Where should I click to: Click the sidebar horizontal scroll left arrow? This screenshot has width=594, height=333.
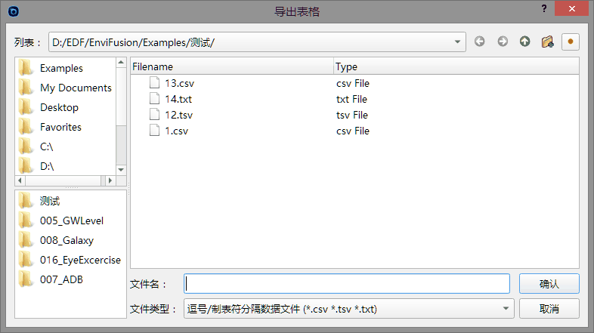pos(20,180)
